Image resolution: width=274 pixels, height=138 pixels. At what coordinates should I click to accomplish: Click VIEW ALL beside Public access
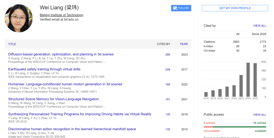[x=260, y=115]
